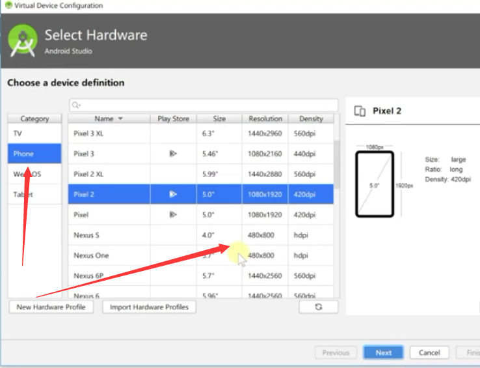Click the 440dpi density cell
This screenshot has height=368, width=480.
point(304,154)
